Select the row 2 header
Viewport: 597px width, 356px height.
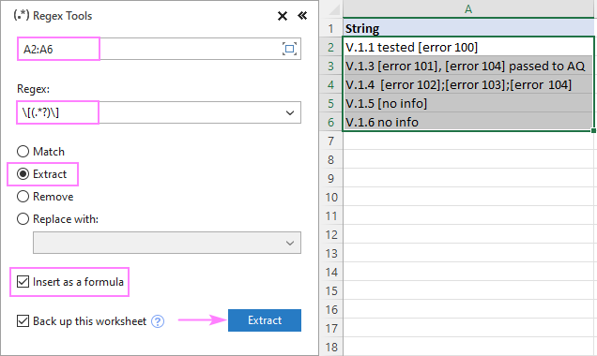(331, 47)
